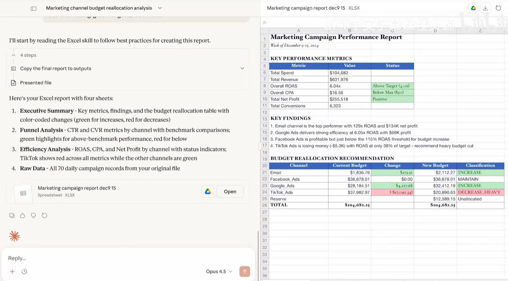Click the Total Revenue value $631,976
The image size is (508, 281).
click(x=350, y=79)
